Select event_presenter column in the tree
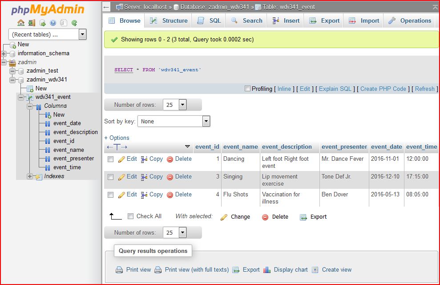The width and height of the screenshot is (440, 285). [73, 159]
